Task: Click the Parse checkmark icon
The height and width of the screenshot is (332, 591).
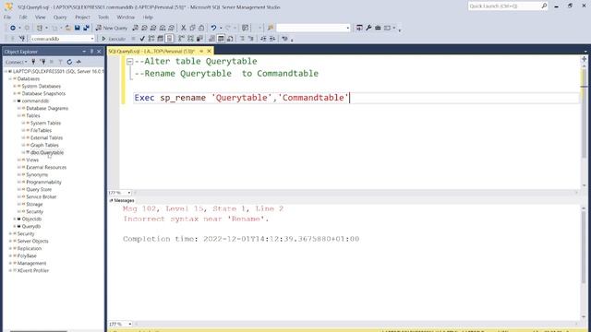Action: pos(142,39)
